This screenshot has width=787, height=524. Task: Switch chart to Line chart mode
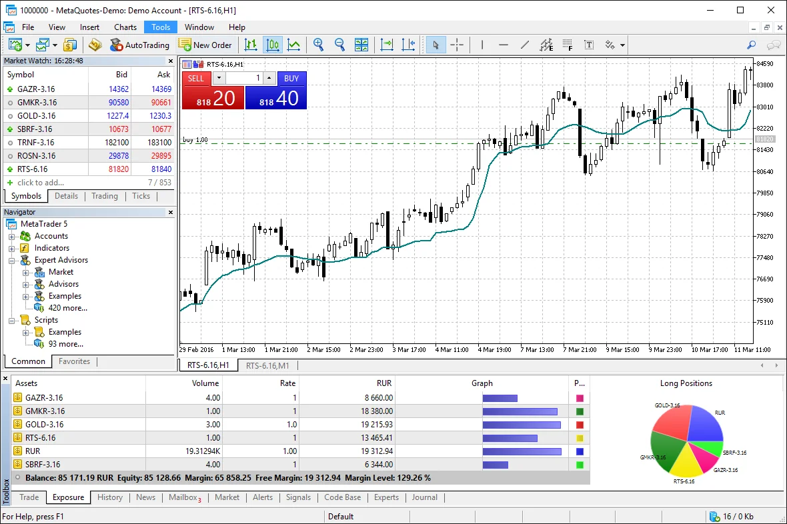pyautogui.click(x=293, y=45)
